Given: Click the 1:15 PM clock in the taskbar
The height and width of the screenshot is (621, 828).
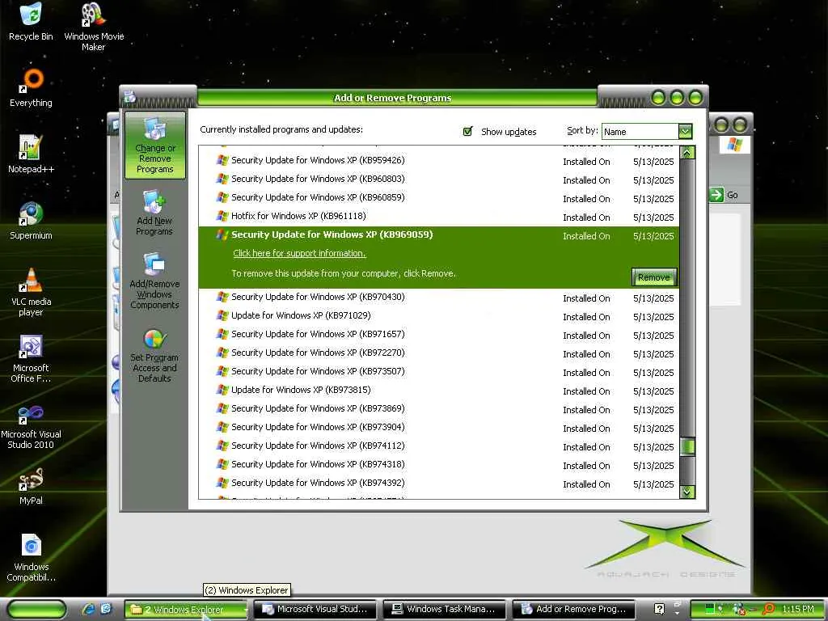Looking at the screenshot, I should click(798, 609).
